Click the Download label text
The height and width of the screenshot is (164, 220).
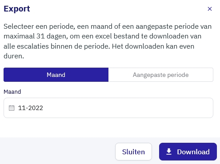point(193,152)
